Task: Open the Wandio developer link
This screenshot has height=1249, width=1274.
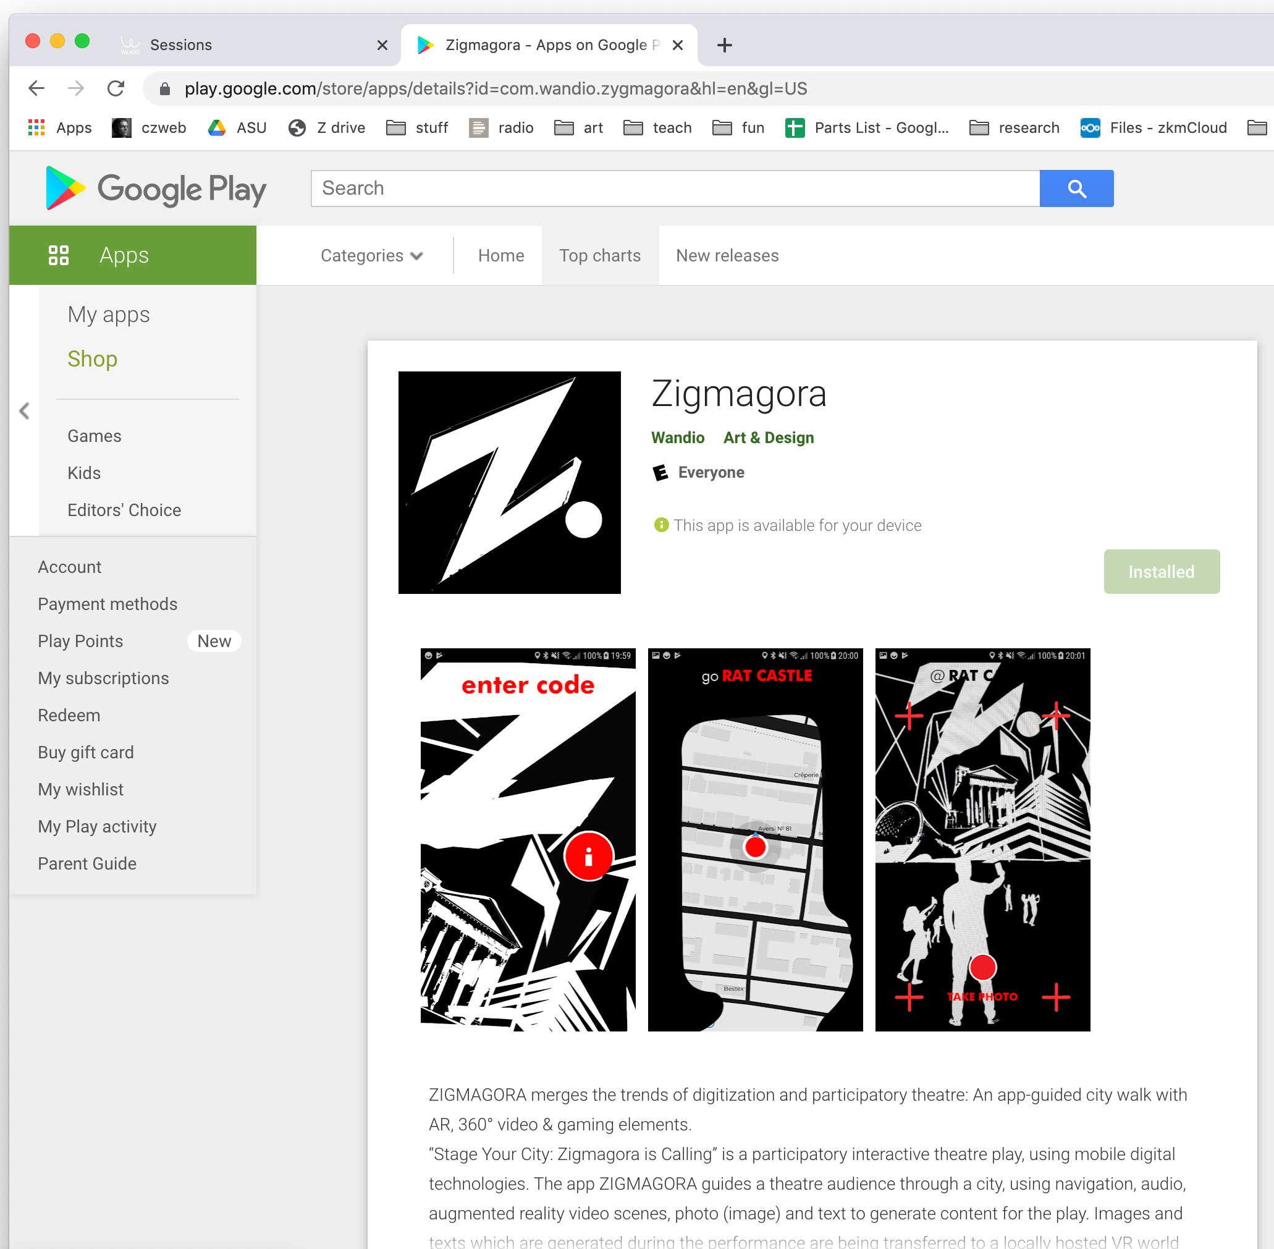Action: [677, 438]
